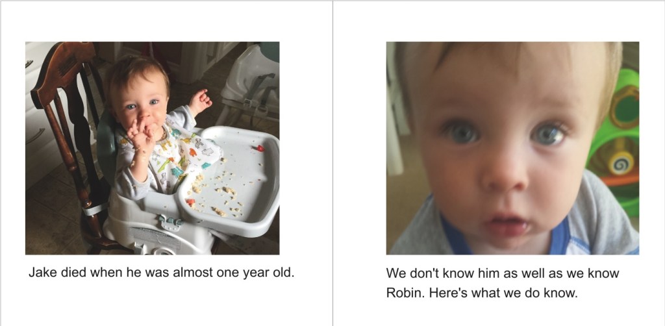The image size is (665, 326).
Task: Click the "We don't know him" text line
Action: (x=503, y=273)
